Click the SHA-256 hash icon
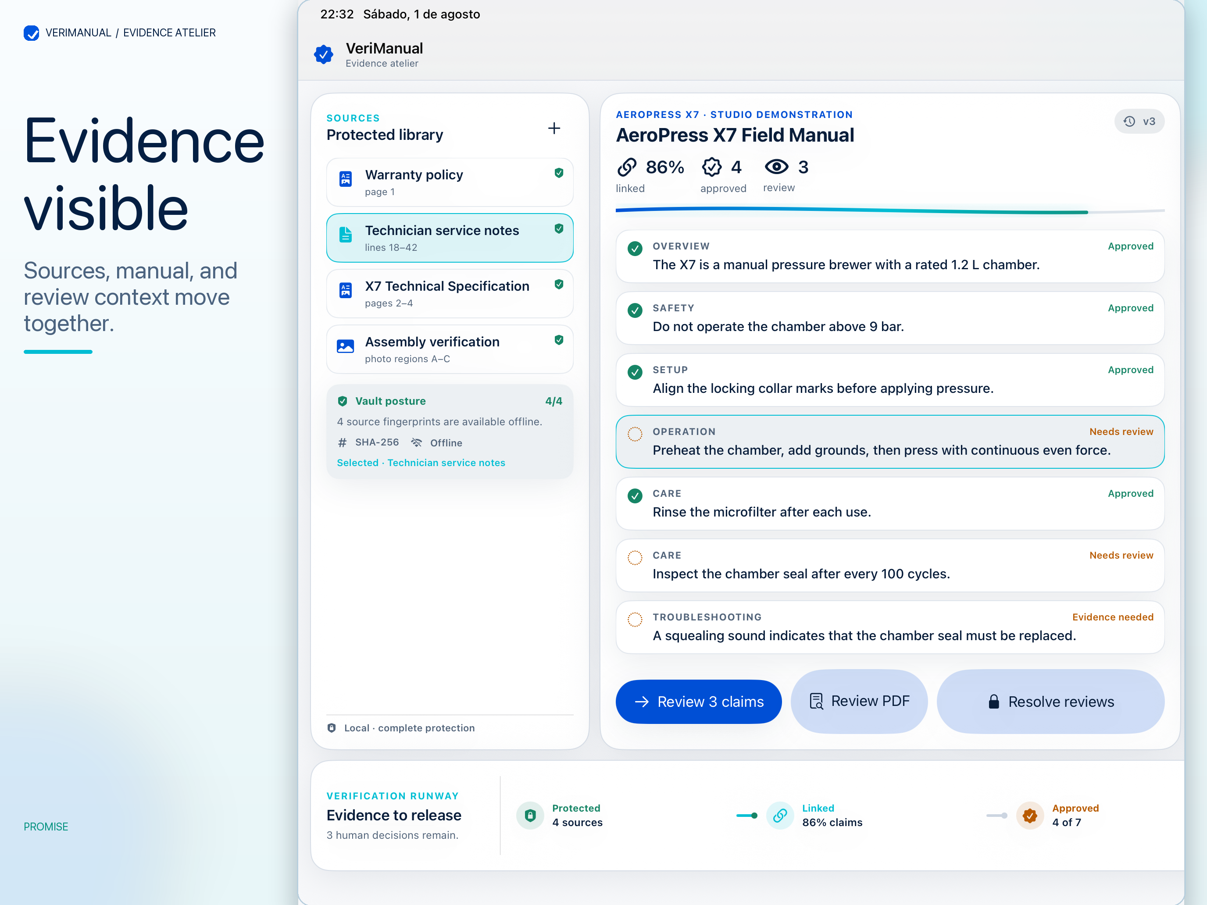Image resolution: width=1207 pixels, height=905 pixels. [342, 442]
